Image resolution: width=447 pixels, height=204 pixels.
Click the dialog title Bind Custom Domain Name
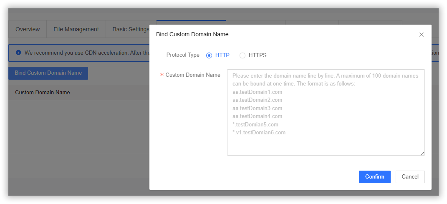[192, 34]
